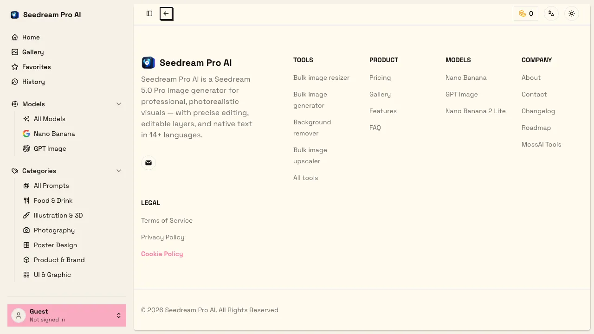Open the Privacy Policy link

click(162, 237)
